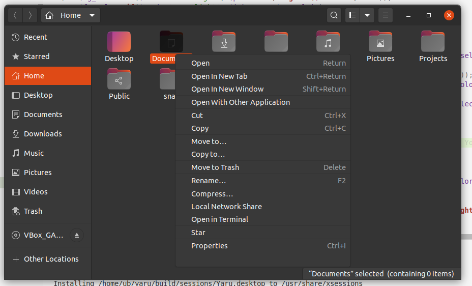Screen dimensions: 472x286
Task: Choose Copy to… from the menu
Action: click(263, 154)
